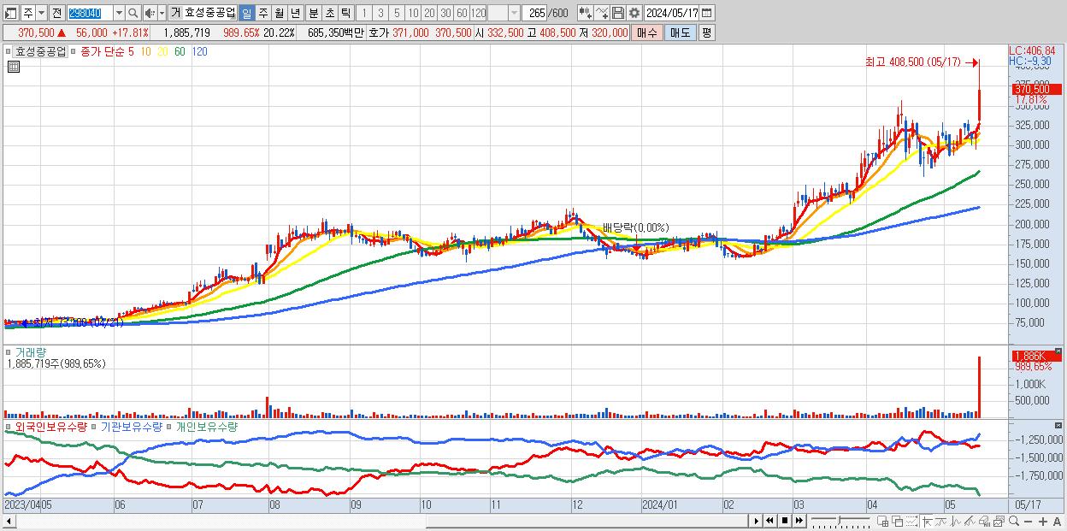Viewport: 1067px width, 531px height.
Task: Select the 3 interval preset
Action: pos(380,13)
